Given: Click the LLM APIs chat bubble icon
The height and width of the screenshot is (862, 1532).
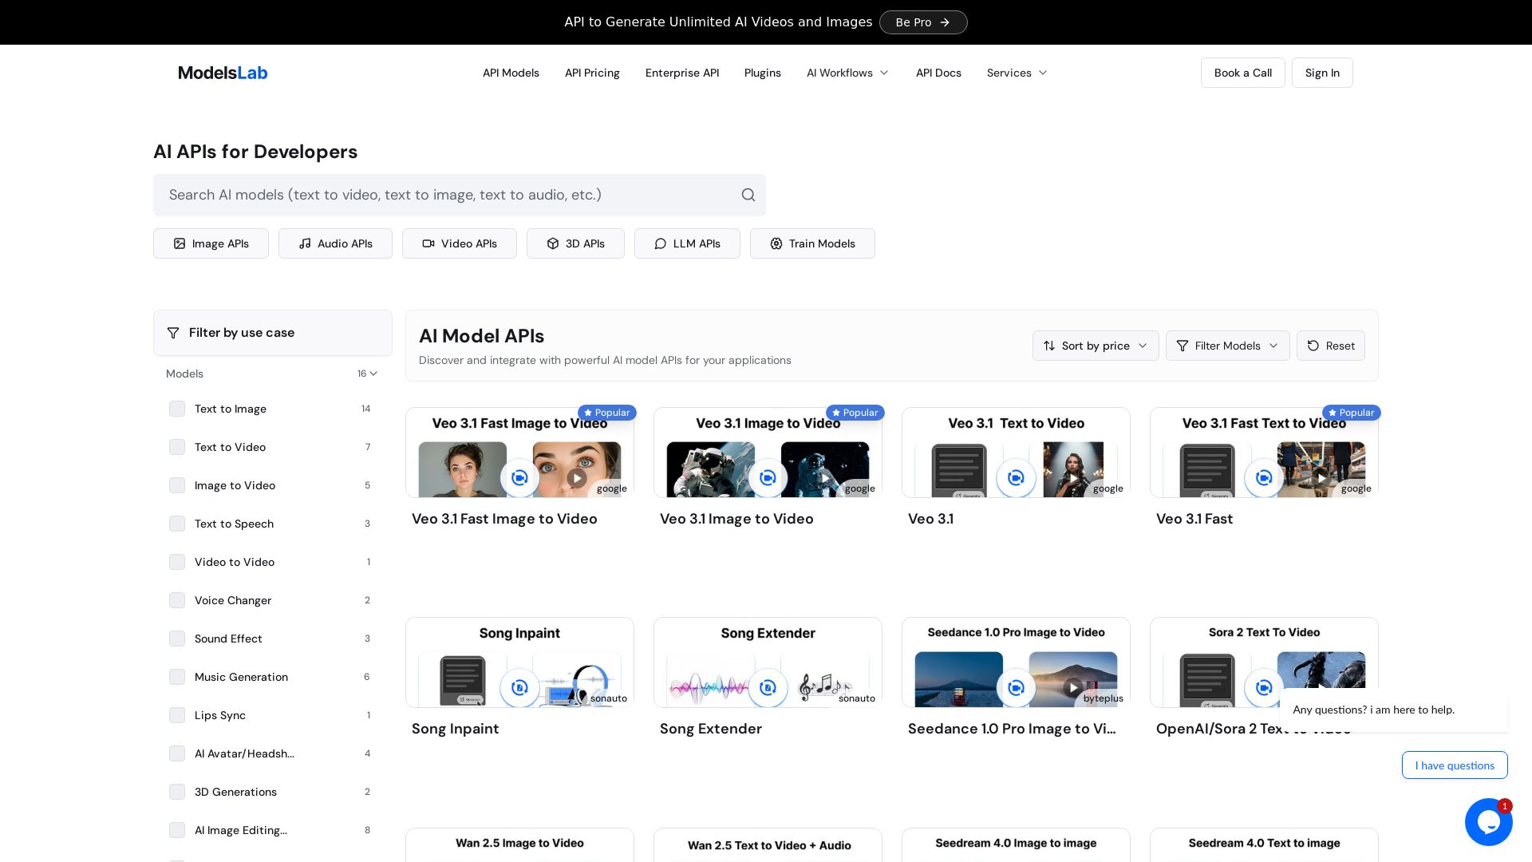Looking at the screenshot, I should click(661, 243).
